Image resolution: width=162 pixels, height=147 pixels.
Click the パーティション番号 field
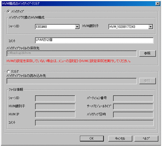coord(133,98)
